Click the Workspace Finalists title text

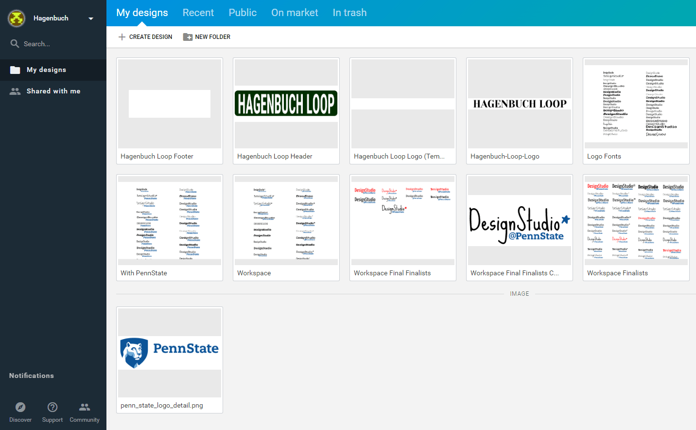pyautogui.click(x=617, y=273)
